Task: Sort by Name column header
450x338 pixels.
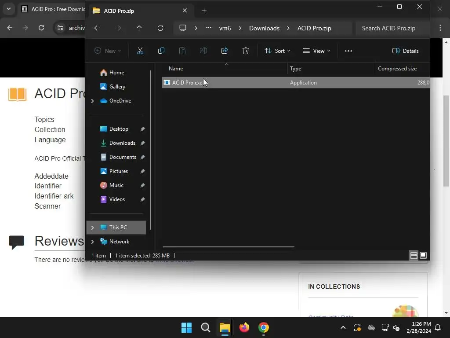Action: point(176,69)
